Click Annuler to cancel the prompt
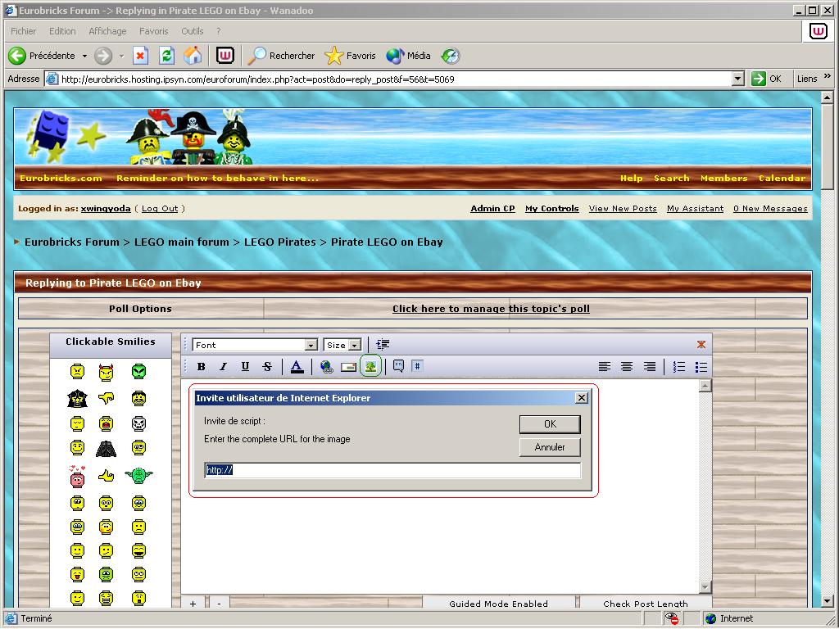Screen dimensions: 839x629 pos(550,447)
